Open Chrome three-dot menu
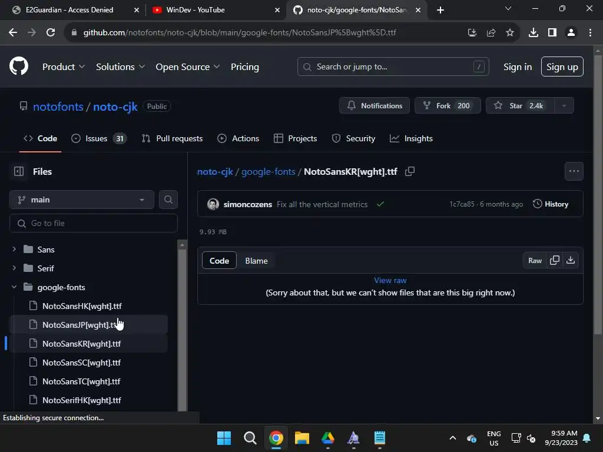The image size is (603, 452). 590,33
